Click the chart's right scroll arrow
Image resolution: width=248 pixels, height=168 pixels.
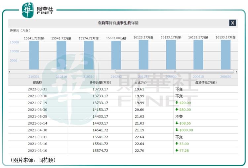coord(236,72)
